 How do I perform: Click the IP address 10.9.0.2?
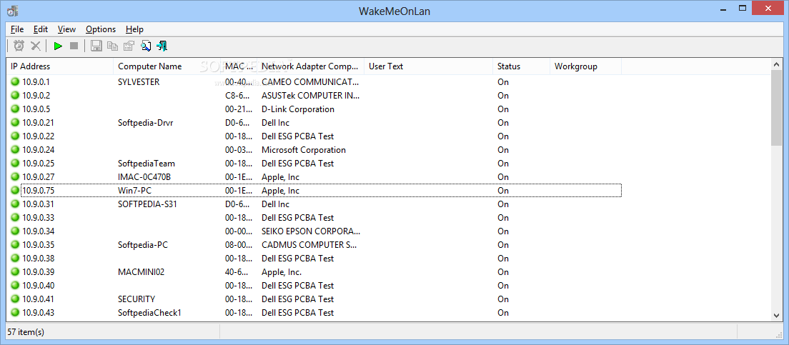(x=36, y=95)
